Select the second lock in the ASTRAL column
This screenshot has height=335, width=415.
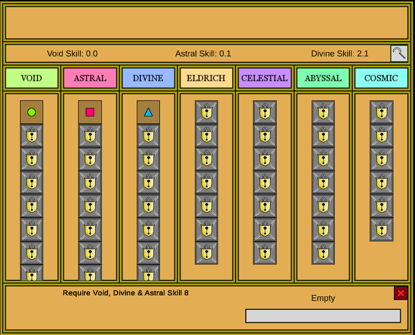tap(90, 159)
